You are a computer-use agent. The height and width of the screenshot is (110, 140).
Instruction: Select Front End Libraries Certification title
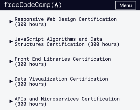(x=63, y=59)
